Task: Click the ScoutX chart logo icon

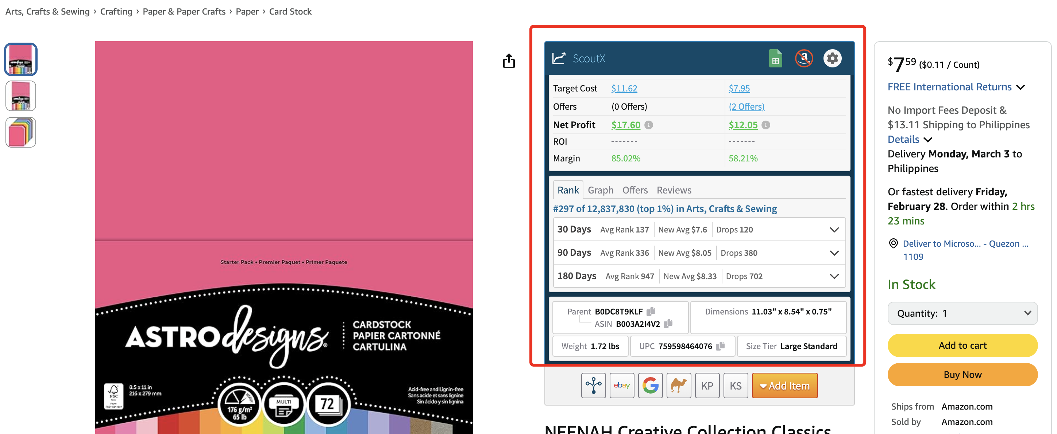Action: pos(559,58)
